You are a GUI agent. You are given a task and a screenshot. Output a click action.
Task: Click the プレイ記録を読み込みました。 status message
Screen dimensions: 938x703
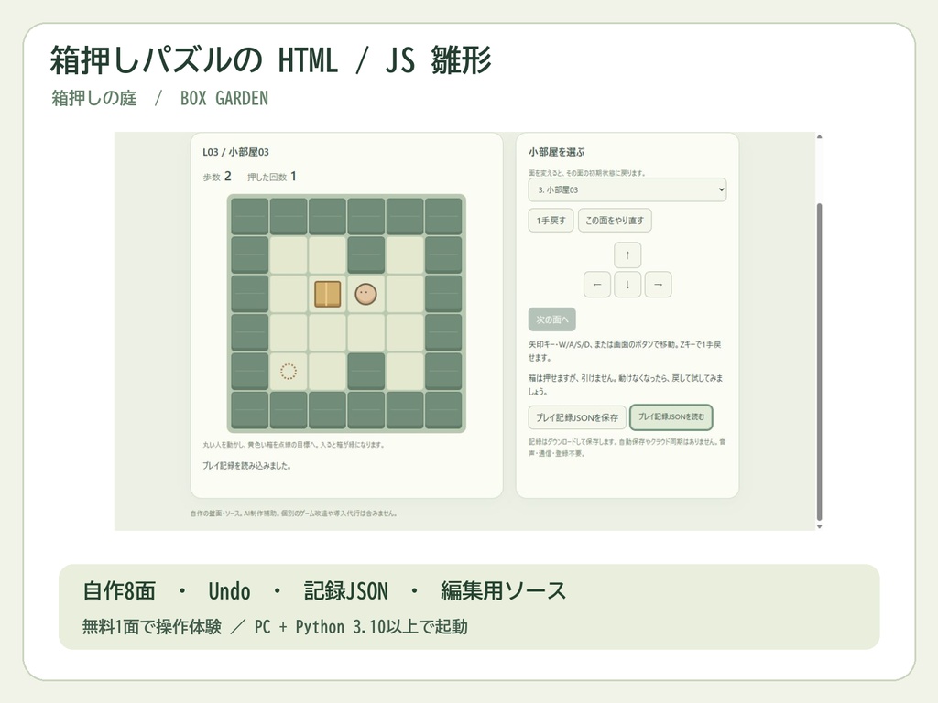[x=246, y=466]
